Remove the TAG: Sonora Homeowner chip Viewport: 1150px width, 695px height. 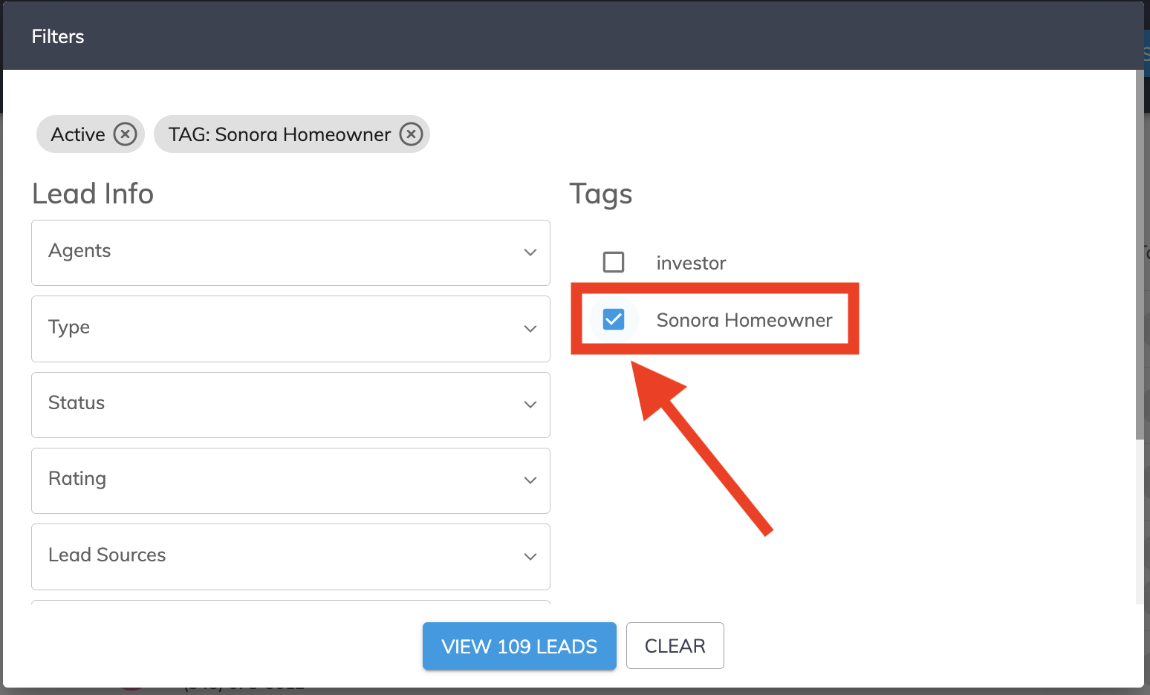411,134
